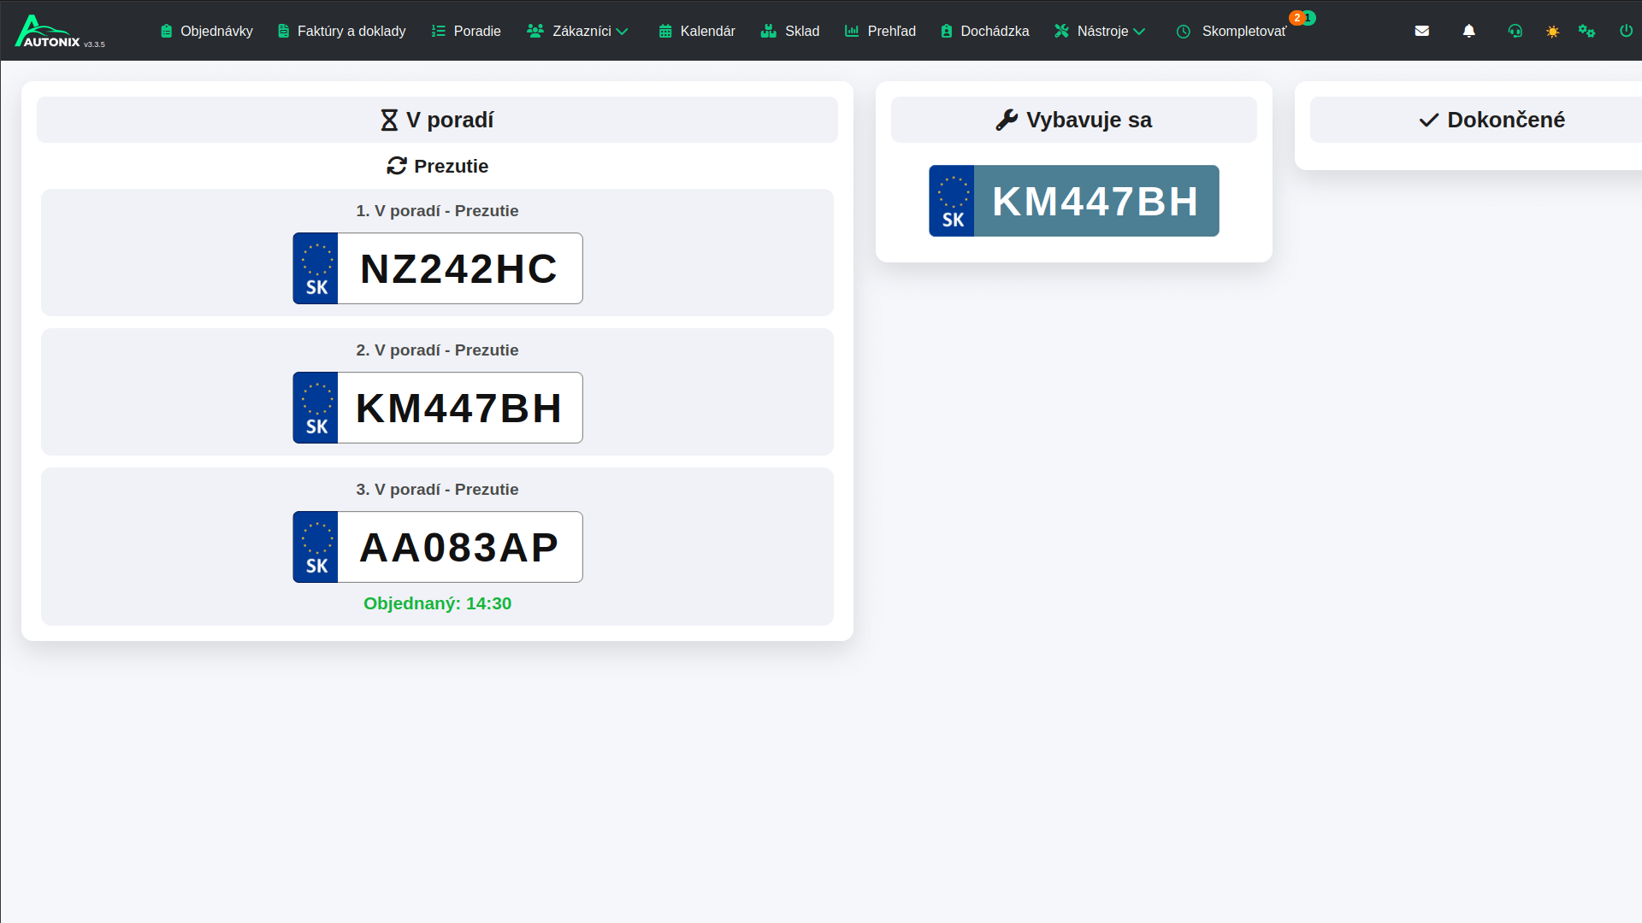This screenshot has height=923, width=1642.
Task: Click the Prezutie refresh arrows icon
Action: [396, 166]
